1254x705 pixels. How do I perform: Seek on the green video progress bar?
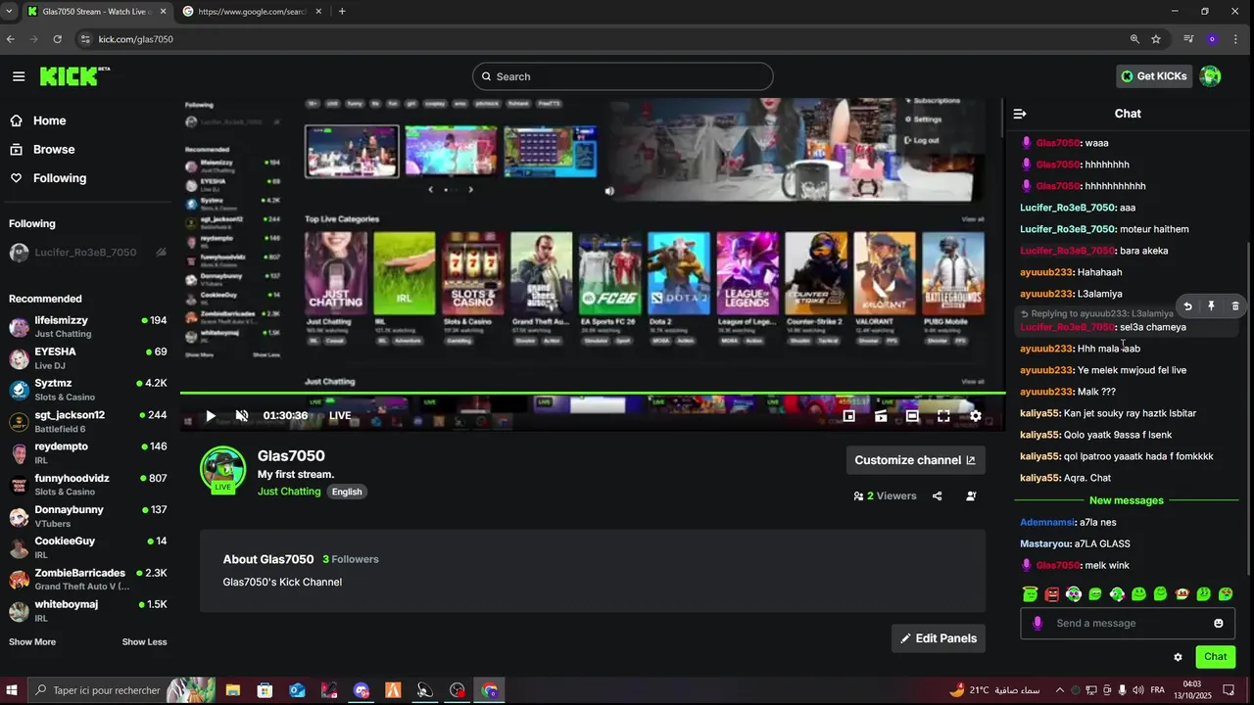[x=593, y=394]
